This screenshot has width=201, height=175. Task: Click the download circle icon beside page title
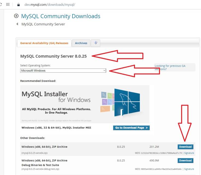tap(16, 16)
